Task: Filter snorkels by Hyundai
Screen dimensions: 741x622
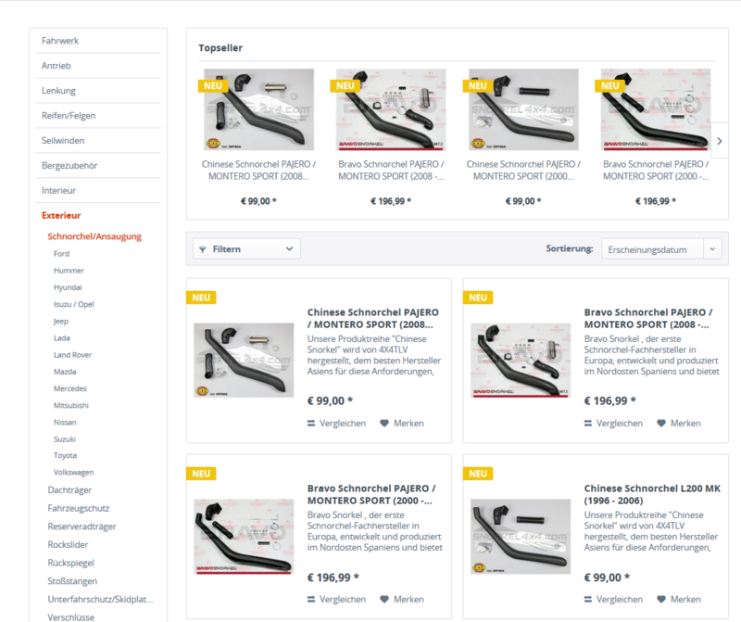Action: [x=68, y=287]
